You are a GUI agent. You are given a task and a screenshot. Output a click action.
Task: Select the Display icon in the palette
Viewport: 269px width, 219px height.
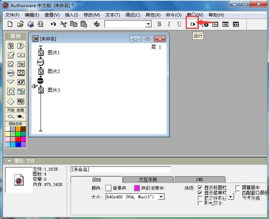(x=11, y=46)
